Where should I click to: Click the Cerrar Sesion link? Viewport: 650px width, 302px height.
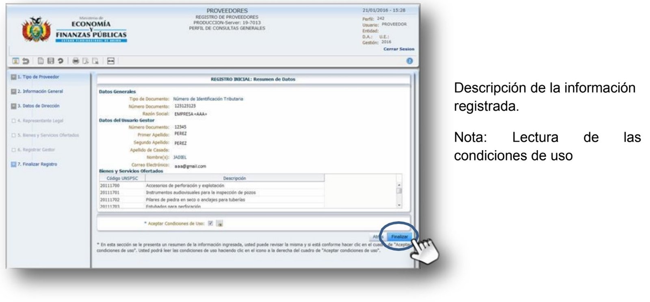[399, 49]
